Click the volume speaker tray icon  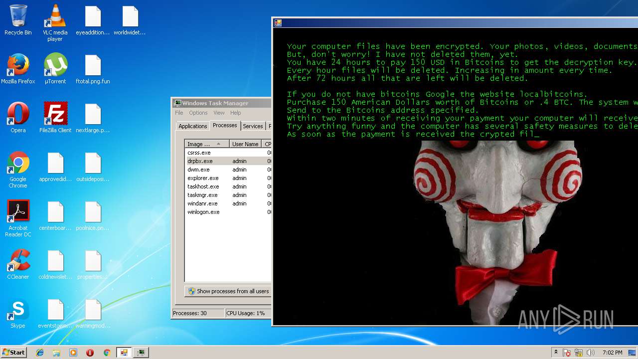tap(591, 353)
